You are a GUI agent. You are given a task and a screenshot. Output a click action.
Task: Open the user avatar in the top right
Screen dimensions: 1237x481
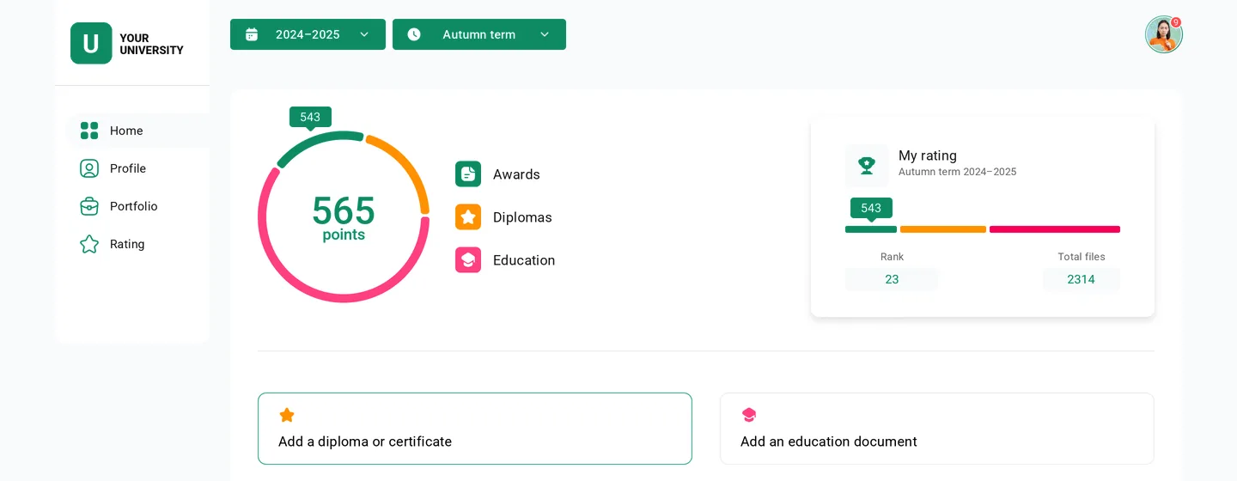[1164, 34]
